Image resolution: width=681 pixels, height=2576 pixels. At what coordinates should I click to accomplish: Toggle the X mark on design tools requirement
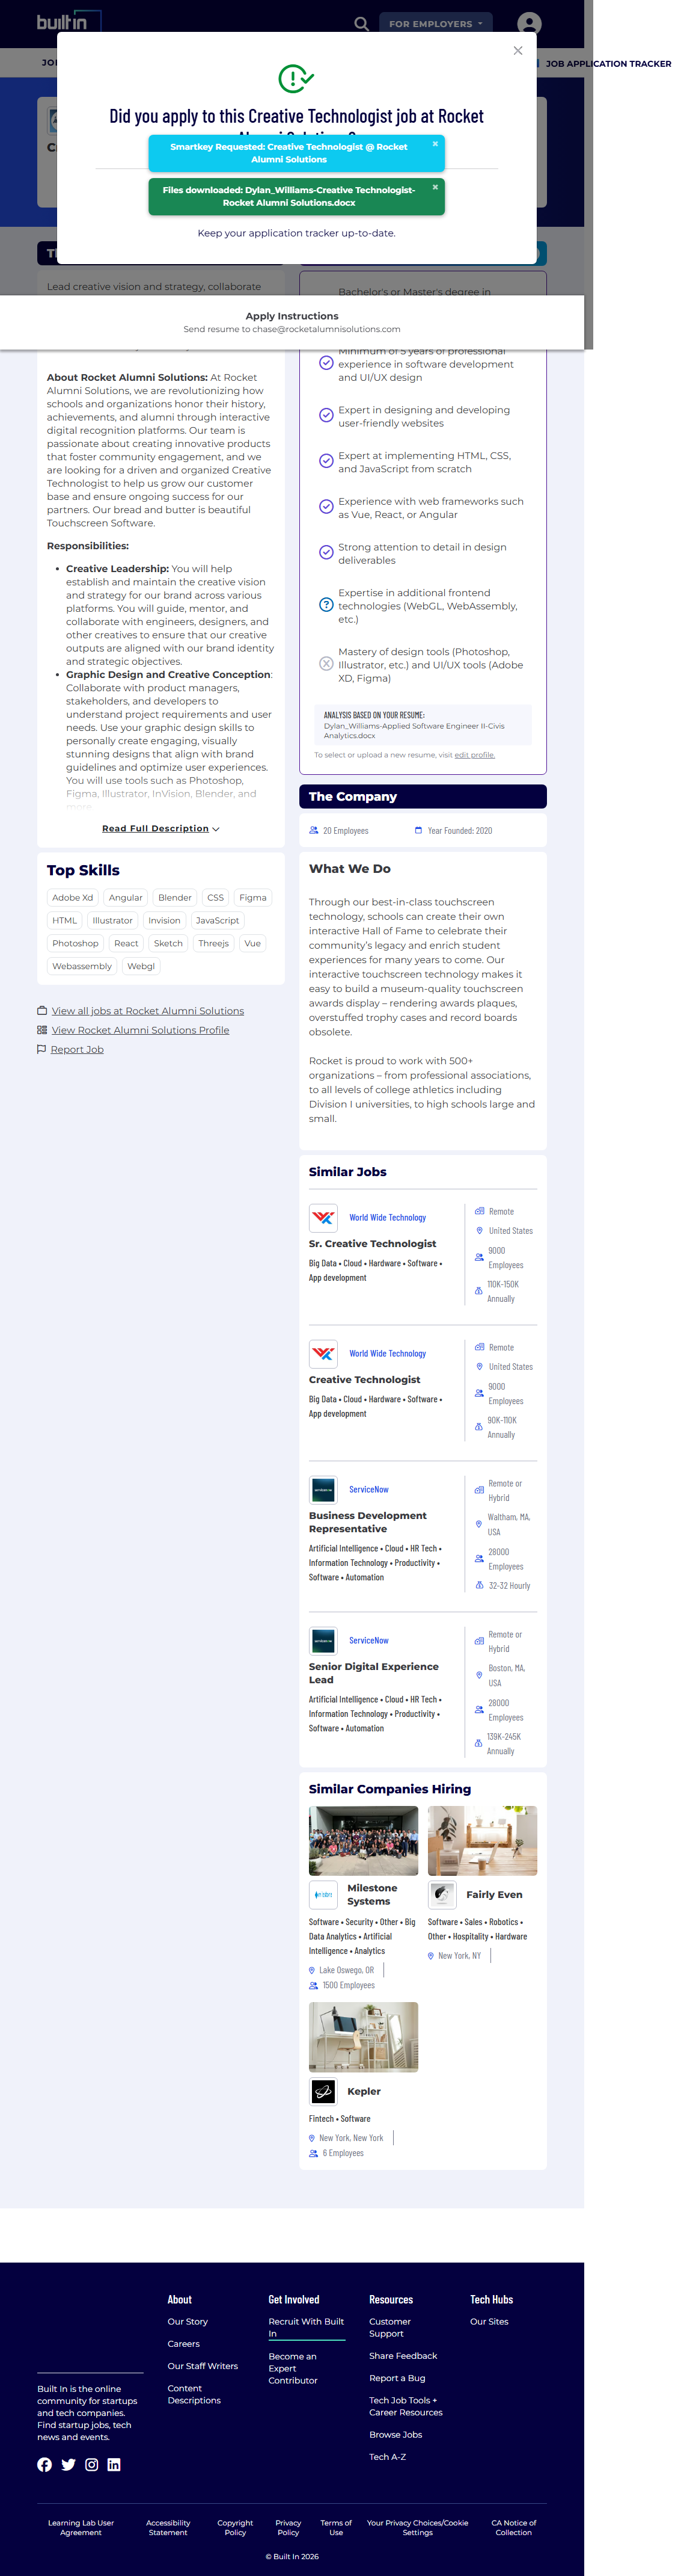326,664
